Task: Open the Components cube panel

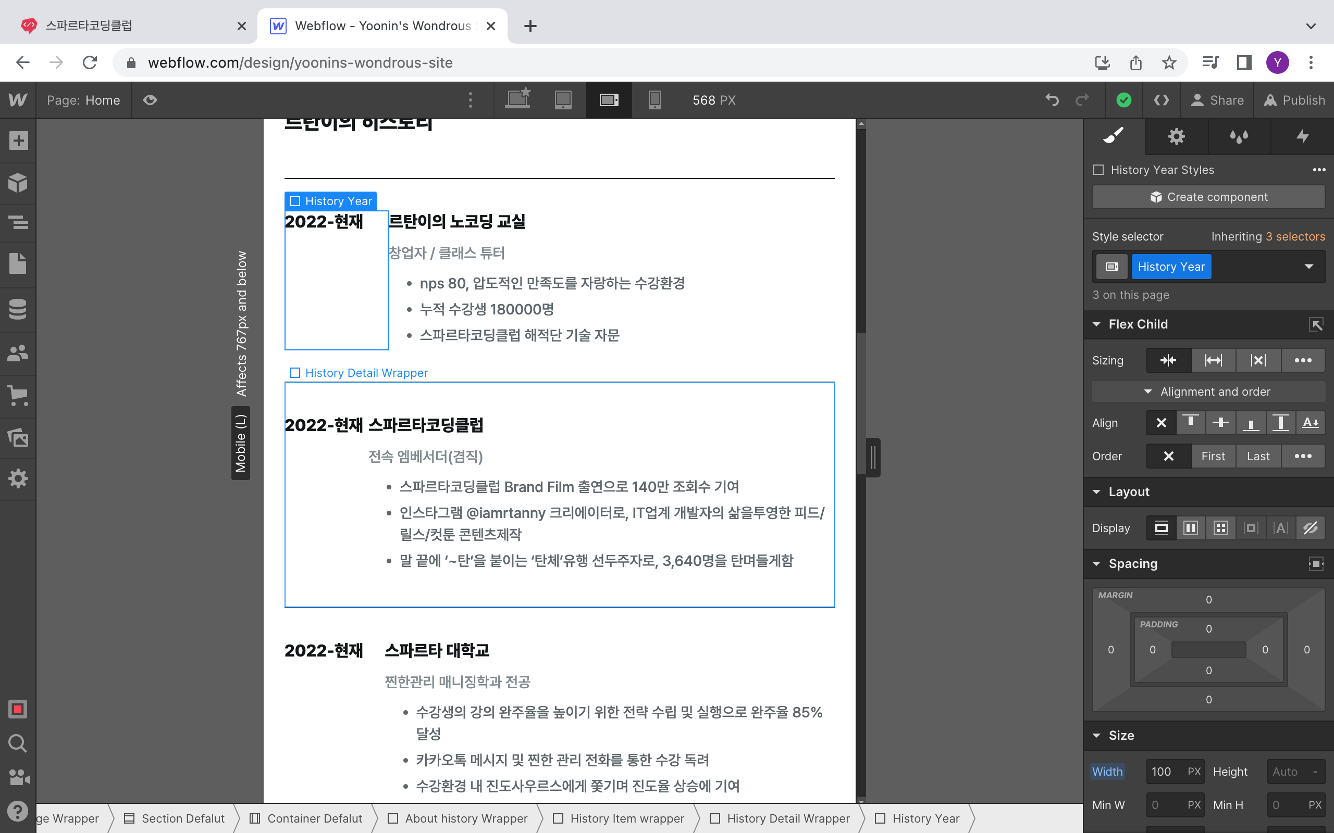Action: coord(18,182)
